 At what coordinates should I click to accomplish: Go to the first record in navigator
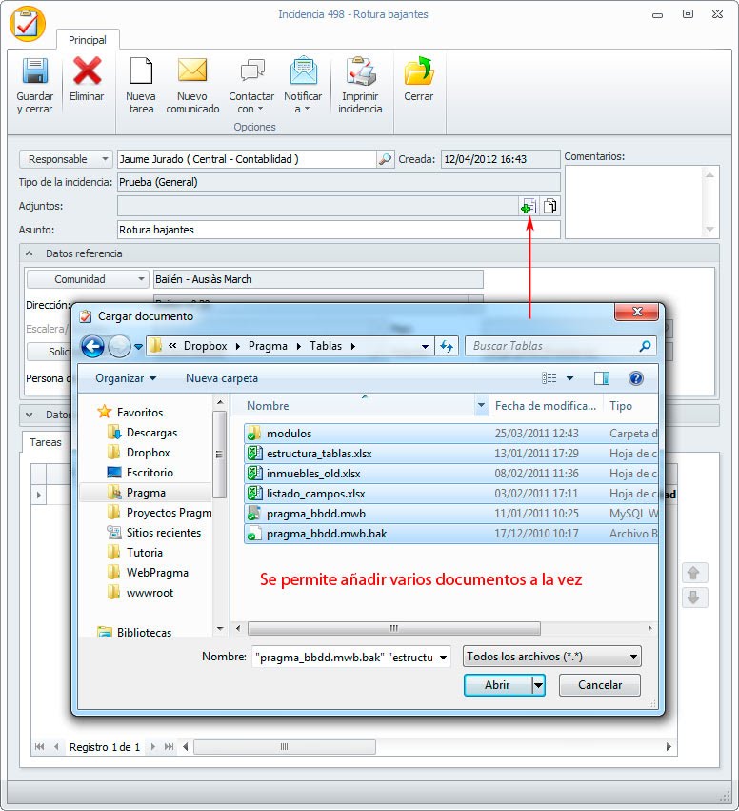point(40,747)
